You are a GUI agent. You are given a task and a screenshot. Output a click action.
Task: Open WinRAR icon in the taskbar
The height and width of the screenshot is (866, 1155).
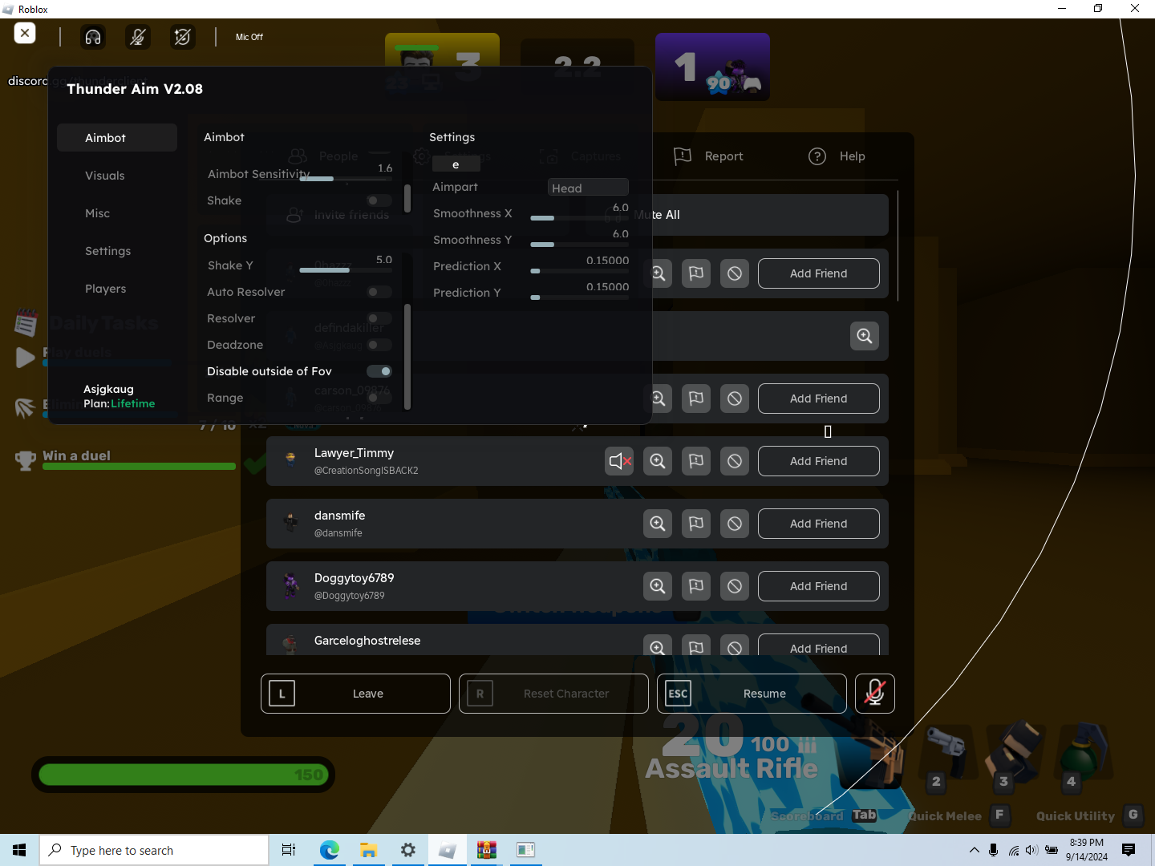click(x=486, y=850)
